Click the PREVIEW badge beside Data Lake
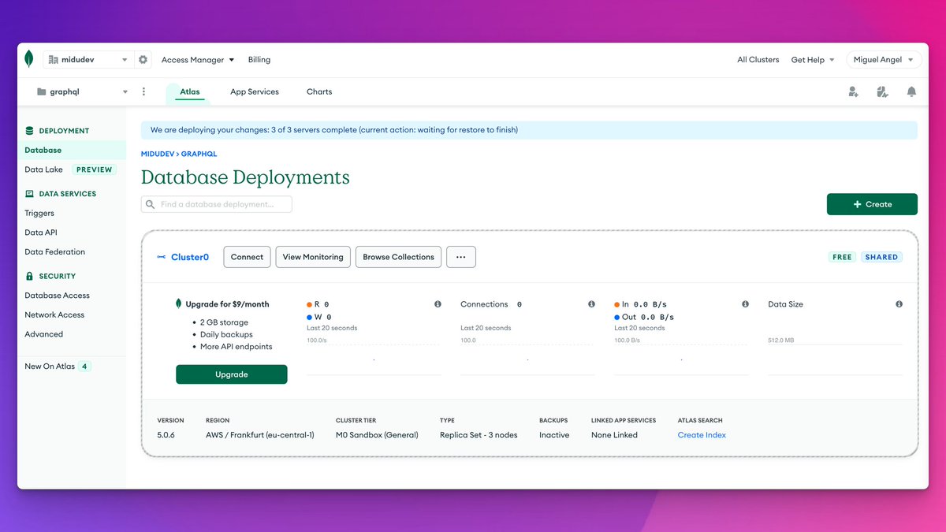Image resolution: width=946 pixels, height=532 pixels. 95,169
